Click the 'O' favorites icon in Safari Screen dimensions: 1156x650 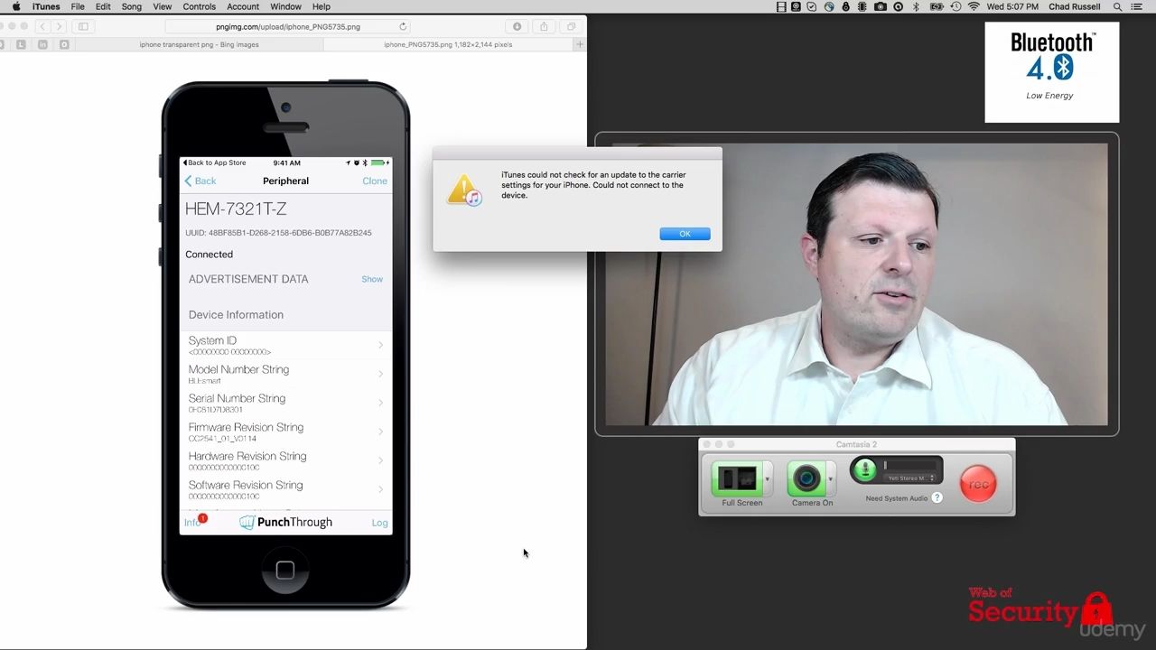coord(64,44)
